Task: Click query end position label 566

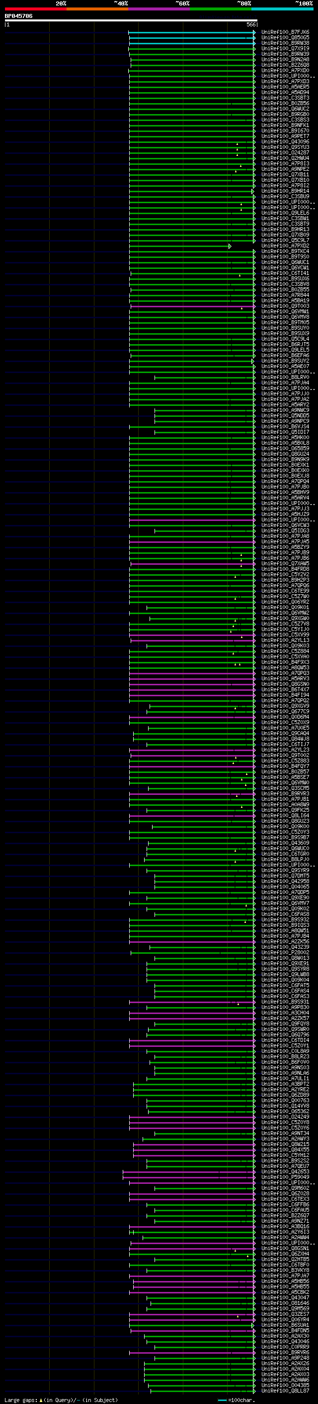Action: coord(250,24)
